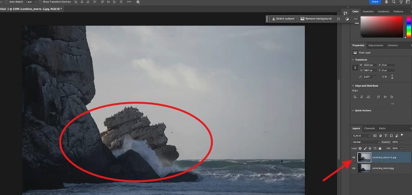Pick a color in the red color field
The width and height of the screenshot is (412, 195).
(x=382, y=27)
